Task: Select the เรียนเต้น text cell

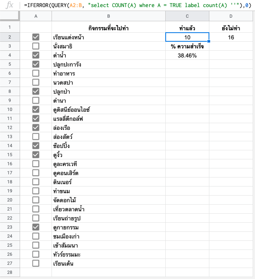Action: [109, 263]
